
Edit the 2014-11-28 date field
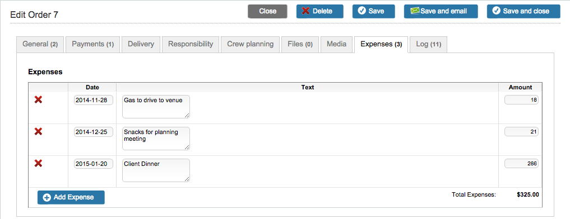[94, 100]
